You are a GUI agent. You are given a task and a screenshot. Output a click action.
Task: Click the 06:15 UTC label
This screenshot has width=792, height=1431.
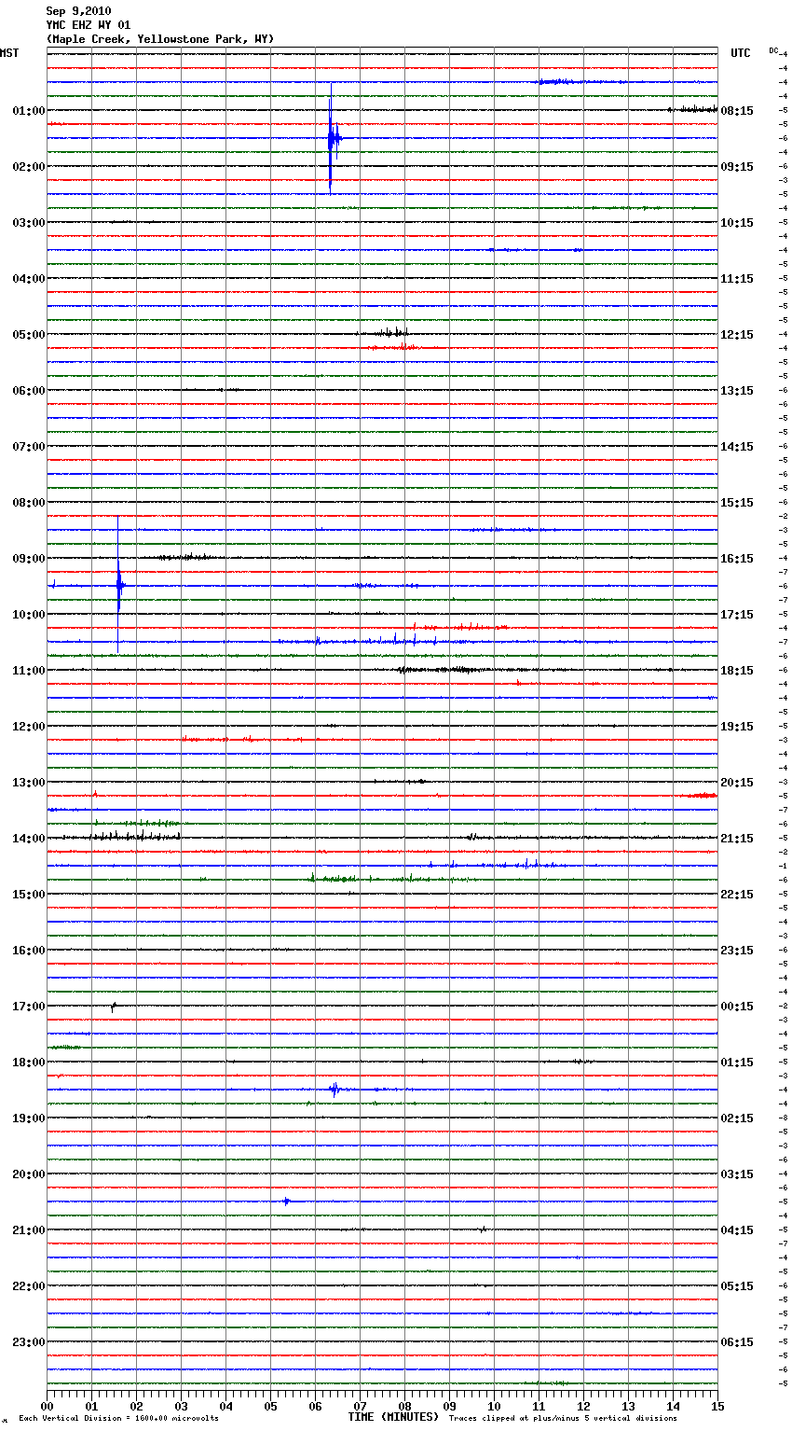[737, 1342]
